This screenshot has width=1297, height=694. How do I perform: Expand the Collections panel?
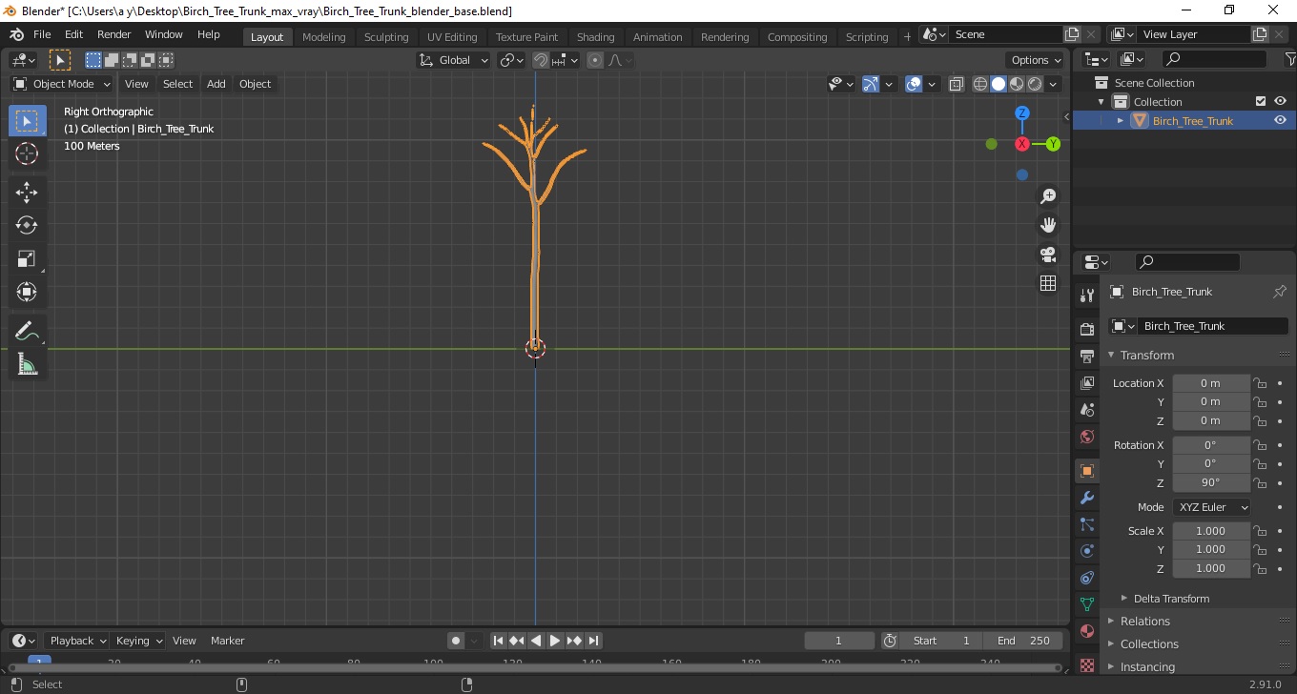pos(1111,644)
